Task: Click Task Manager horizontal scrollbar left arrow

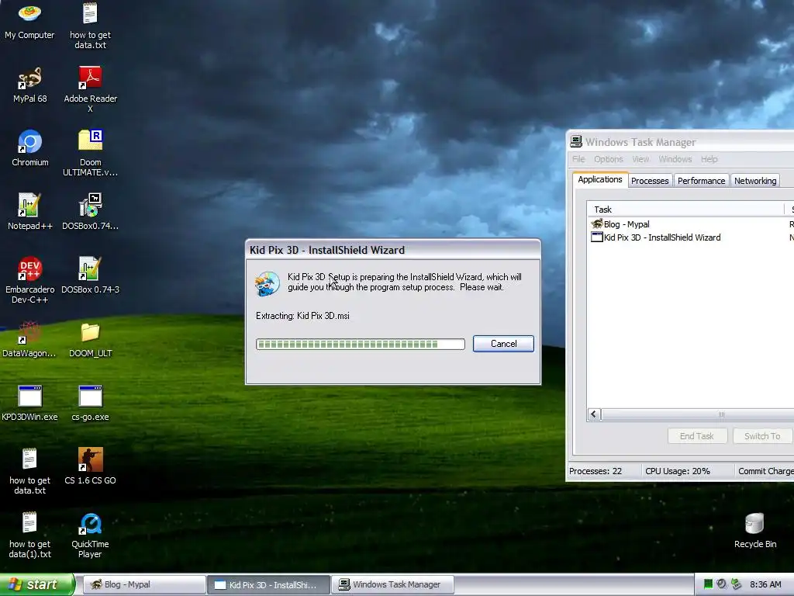Action: point(594,414)
